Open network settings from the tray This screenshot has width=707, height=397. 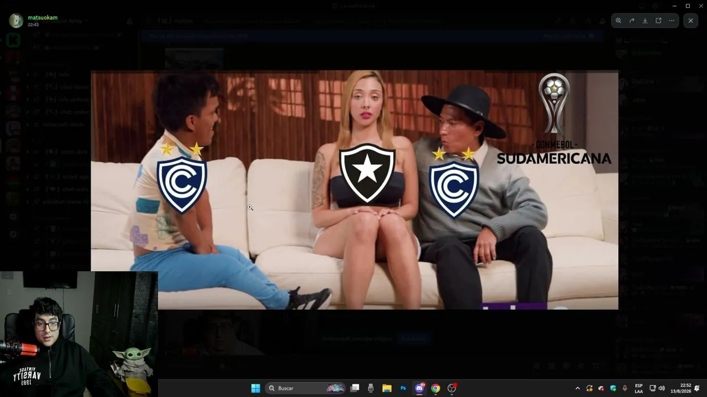[x=652, y=388]
